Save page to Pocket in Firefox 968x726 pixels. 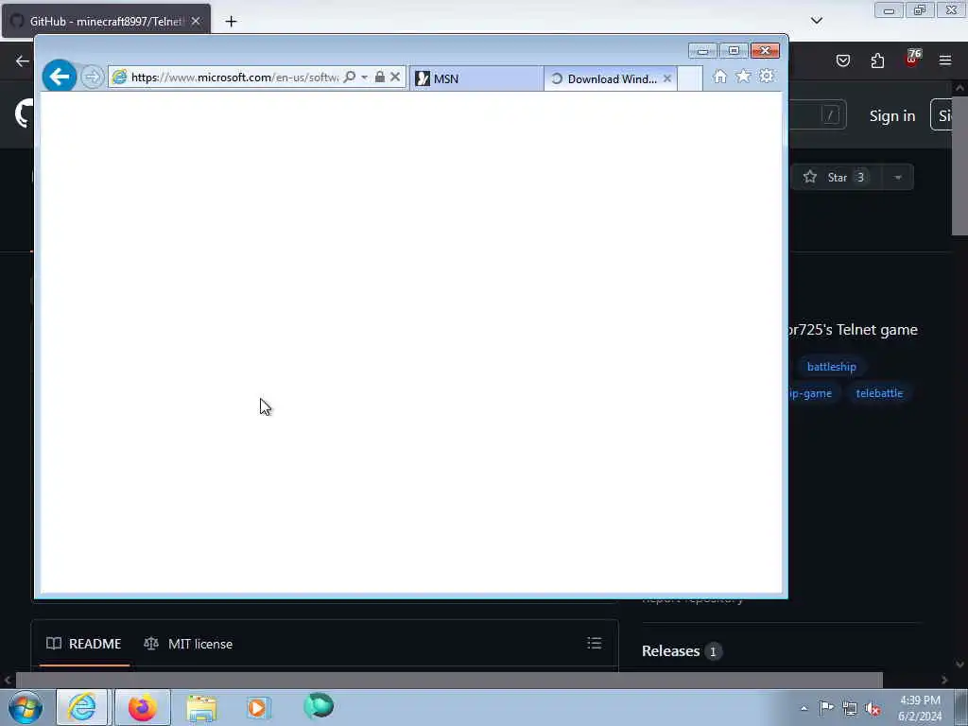click(x=843, y=60)
